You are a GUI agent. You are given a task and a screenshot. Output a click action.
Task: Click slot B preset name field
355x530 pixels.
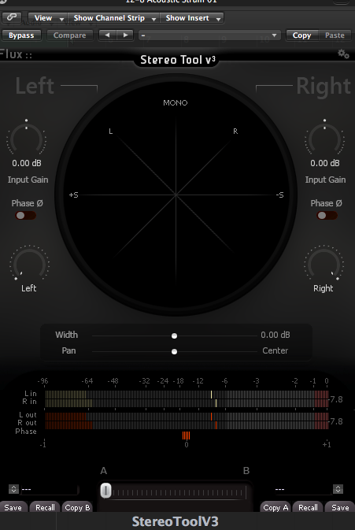(x=303, y=489)
